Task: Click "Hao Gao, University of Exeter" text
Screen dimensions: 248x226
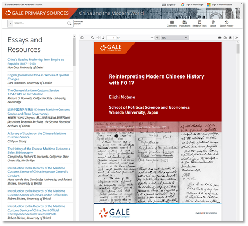Action: tap(26, 67)
